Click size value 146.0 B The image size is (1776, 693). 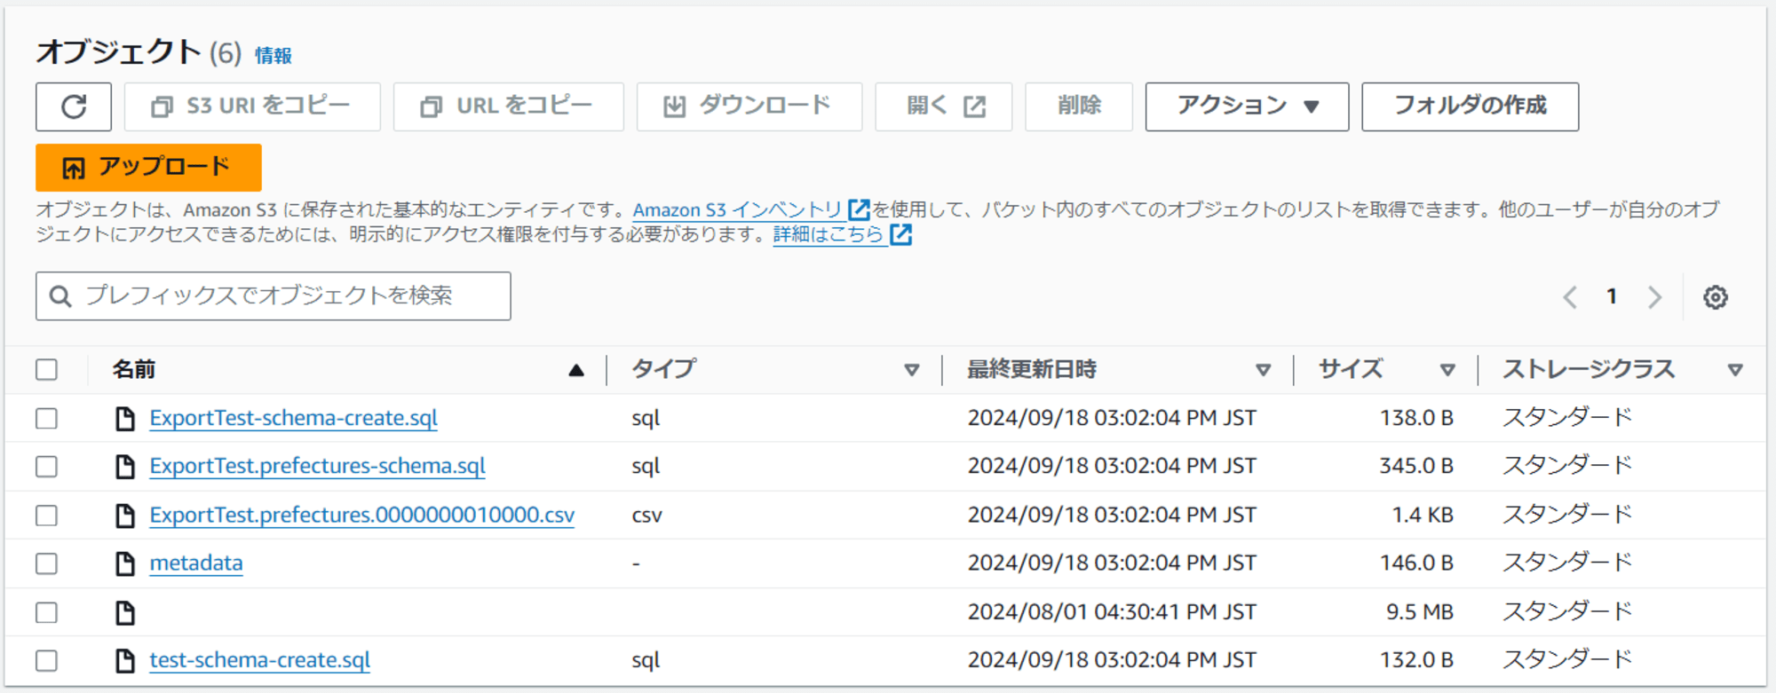(x=1416, y=563)
